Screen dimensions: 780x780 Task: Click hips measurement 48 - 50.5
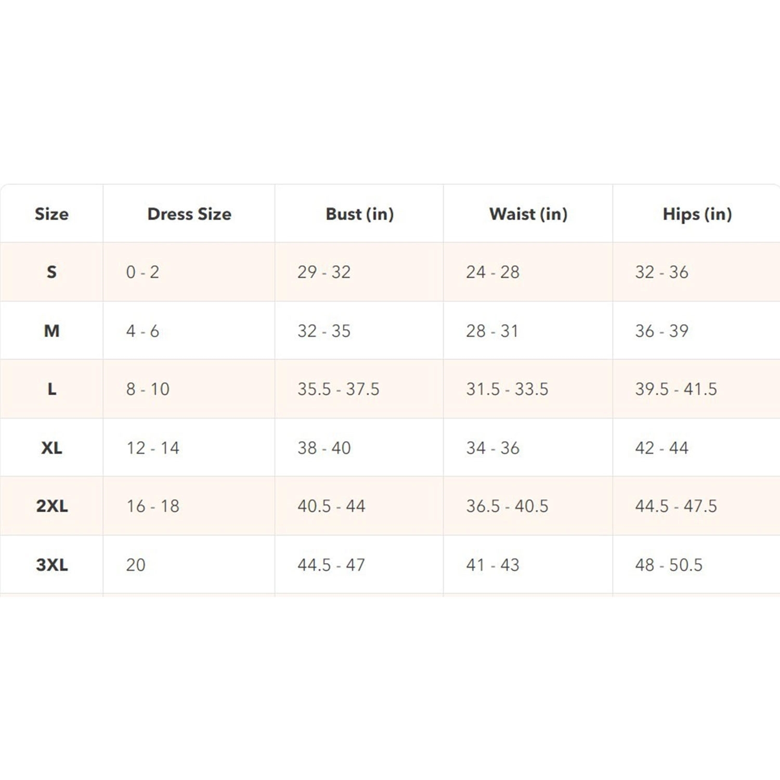[668, 565]
